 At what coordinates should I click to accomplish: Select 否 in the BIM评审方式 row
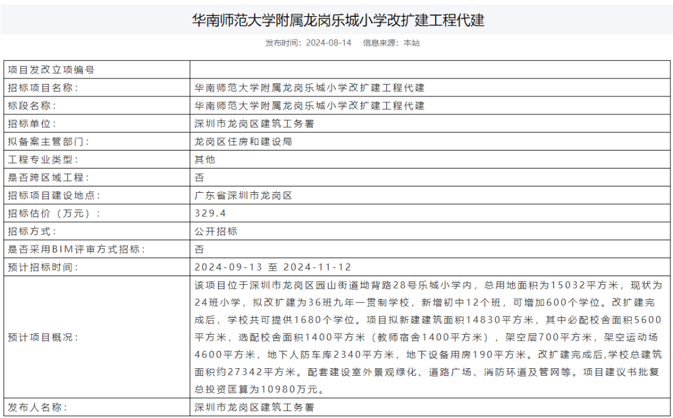click(199, 249)
